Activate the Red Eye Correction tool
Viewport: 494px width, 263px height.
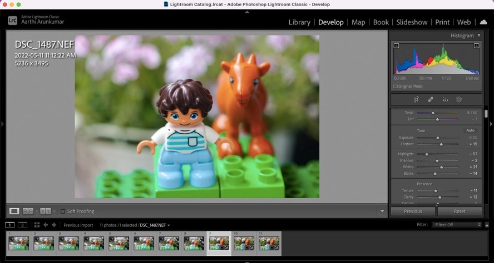(445, 100)
